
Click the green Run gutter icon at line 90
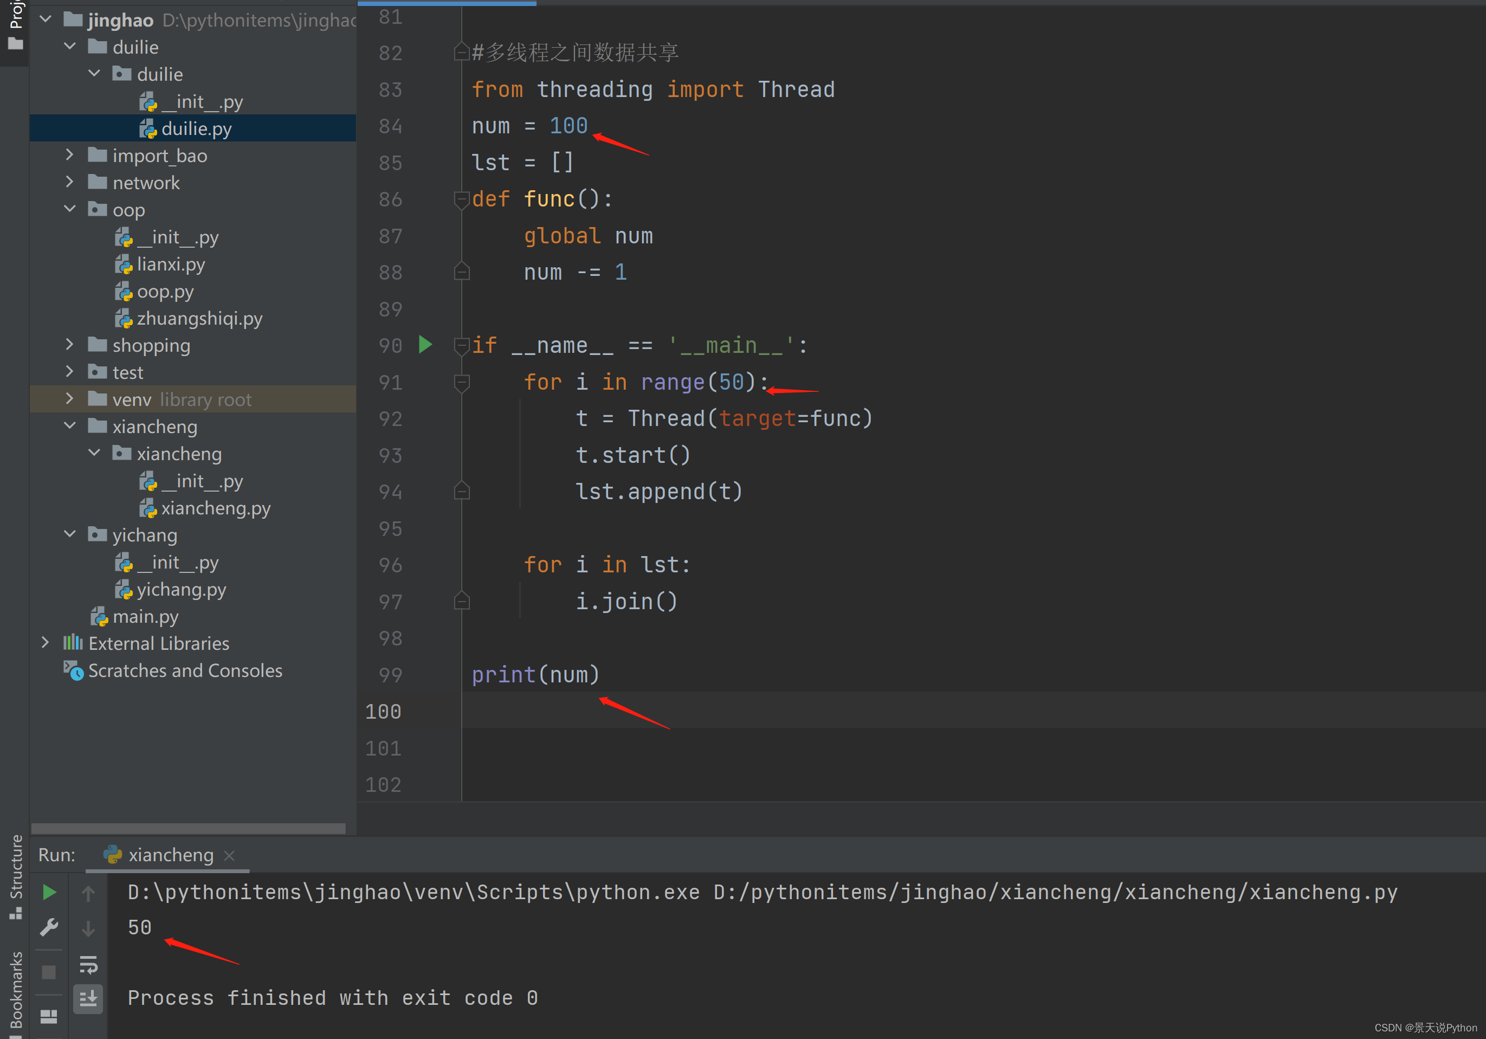coord(425,344)
